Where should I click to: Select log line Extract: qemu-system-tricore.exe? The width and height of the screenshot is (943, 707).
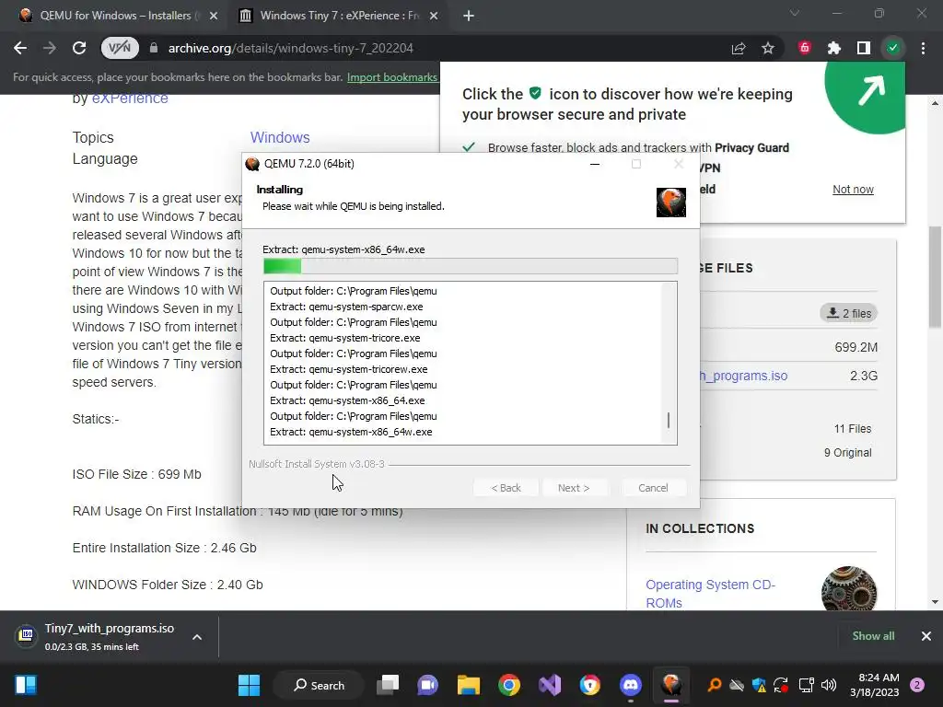pyautogui.click(x=345, y=338)
